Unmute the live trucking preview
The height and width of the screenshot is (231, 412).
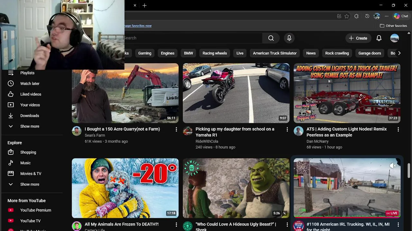click(x=393, y=166)
